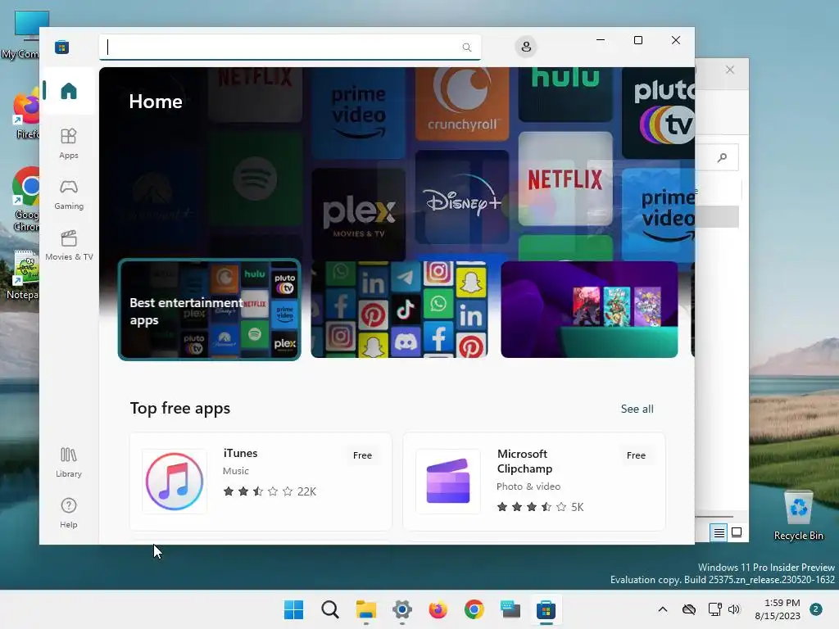Open the notifications badge in taskbar
839x629 pixels.
pyautogui.click(x=815, y=609)
